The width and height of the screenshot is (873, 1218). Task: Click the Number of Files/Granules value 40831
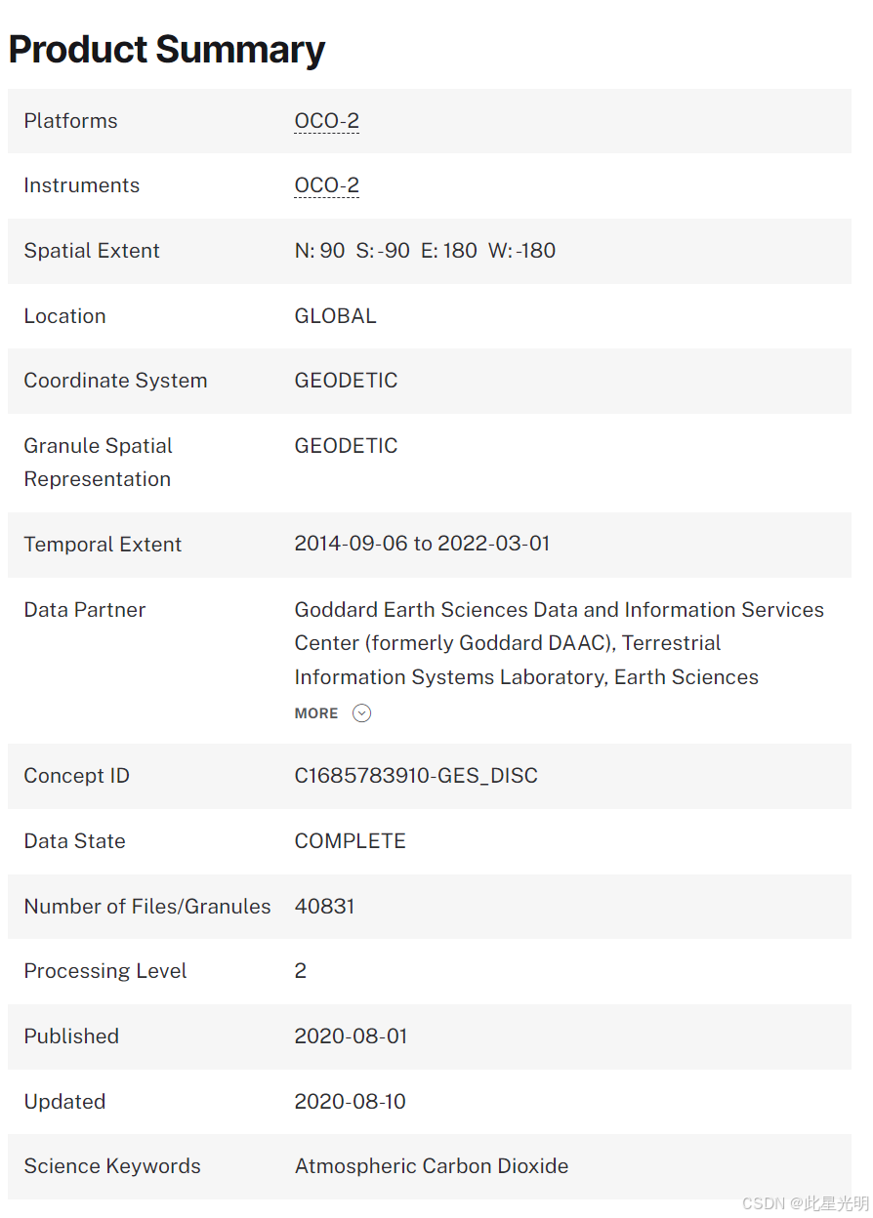[324, 907]
